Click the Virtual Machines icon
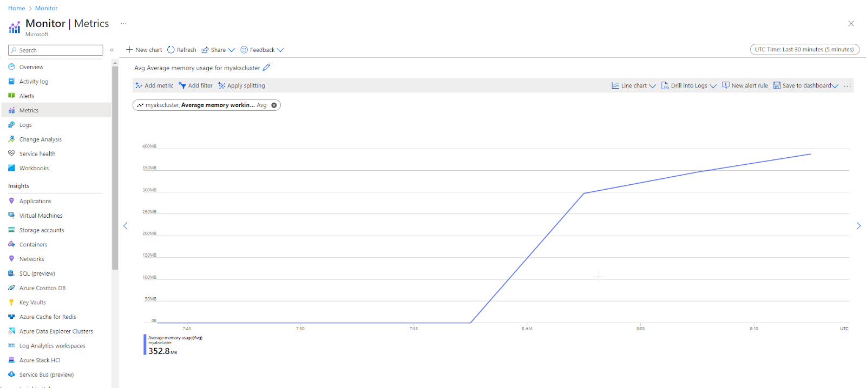The width and height of the screenshot is (866, 388). coord(11,215)
